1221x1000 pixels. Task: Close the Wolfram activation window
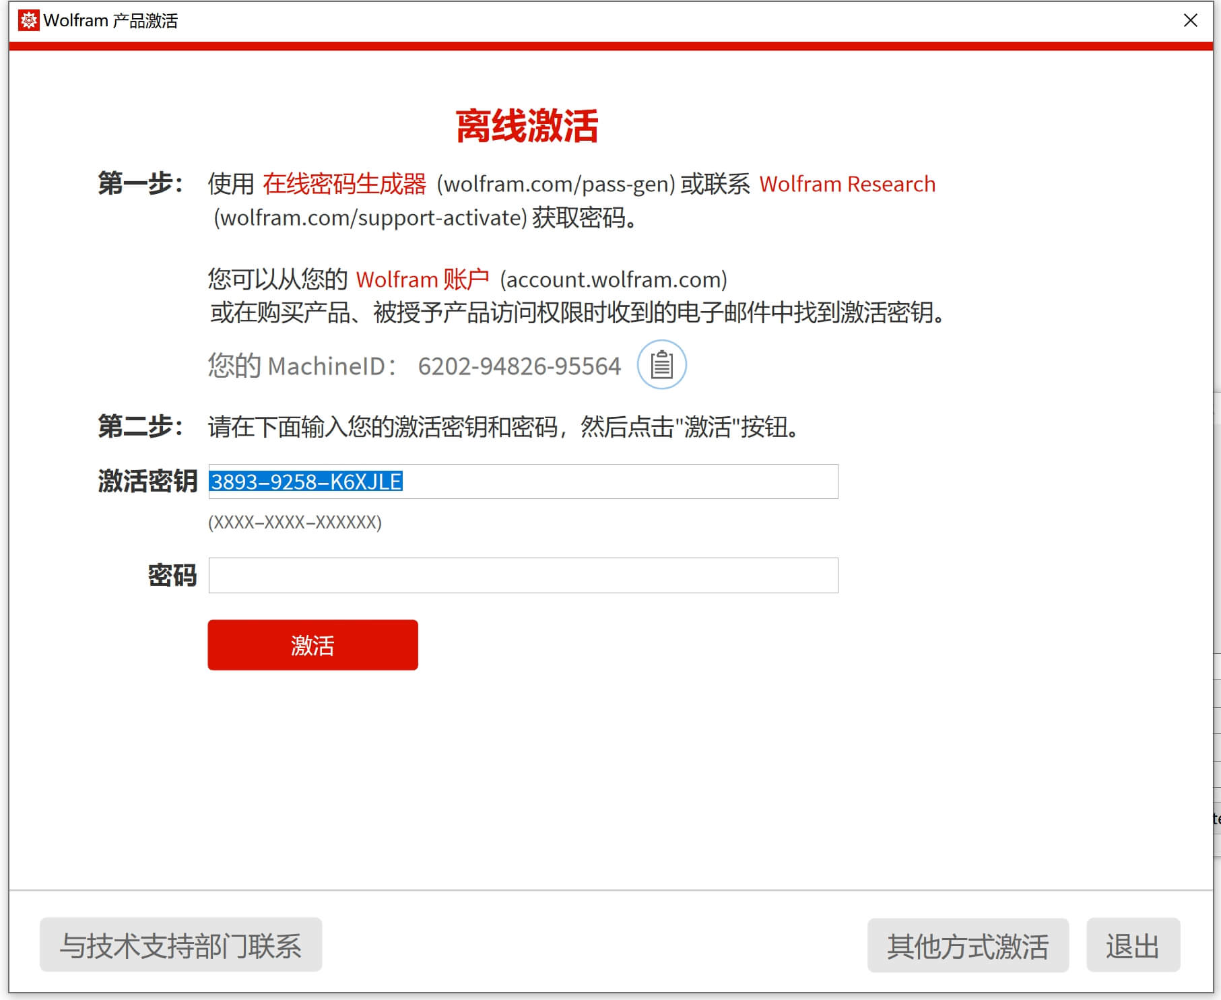tap(1191, 21)
